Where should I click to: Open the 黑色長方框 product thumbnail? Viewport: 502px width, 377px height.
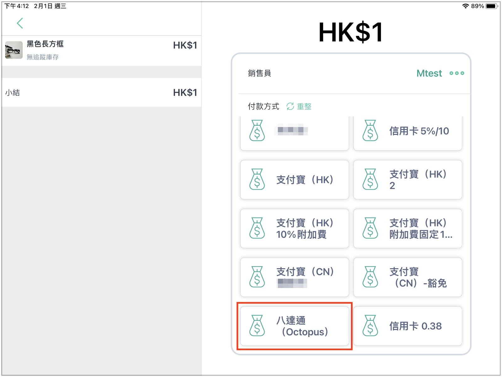(14, 50)
